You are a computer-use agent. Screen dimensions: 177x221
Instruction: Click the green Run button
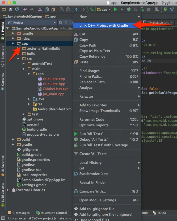116,9
